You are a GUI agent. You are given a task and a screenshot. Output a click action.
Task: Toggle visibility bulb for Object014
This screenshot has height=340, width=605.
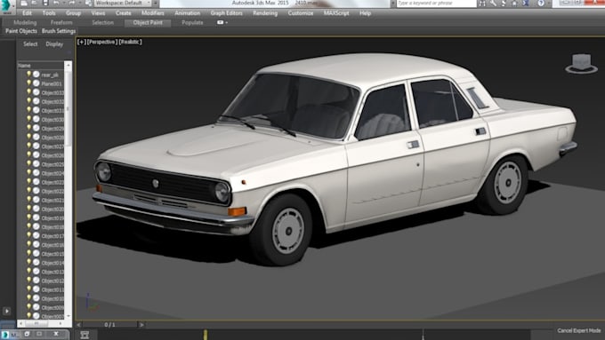pos(28,262)
